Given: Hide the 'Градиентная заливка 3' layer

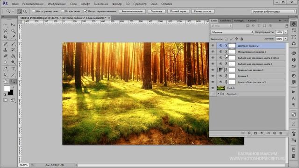Looking at the screenshot, I should 213,70.
